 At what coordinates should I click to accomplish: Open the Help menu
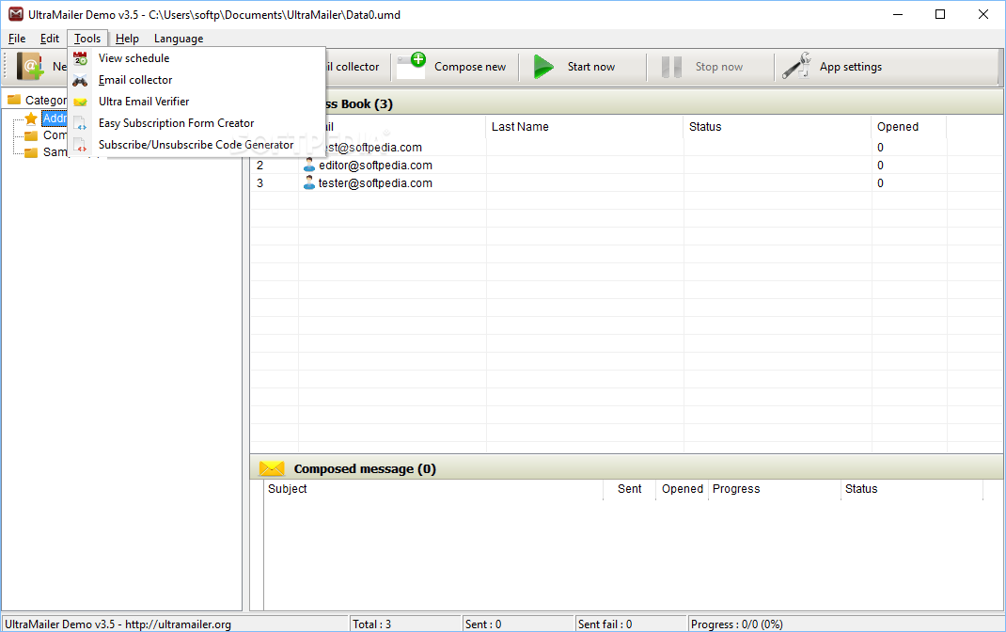point(127,39)
